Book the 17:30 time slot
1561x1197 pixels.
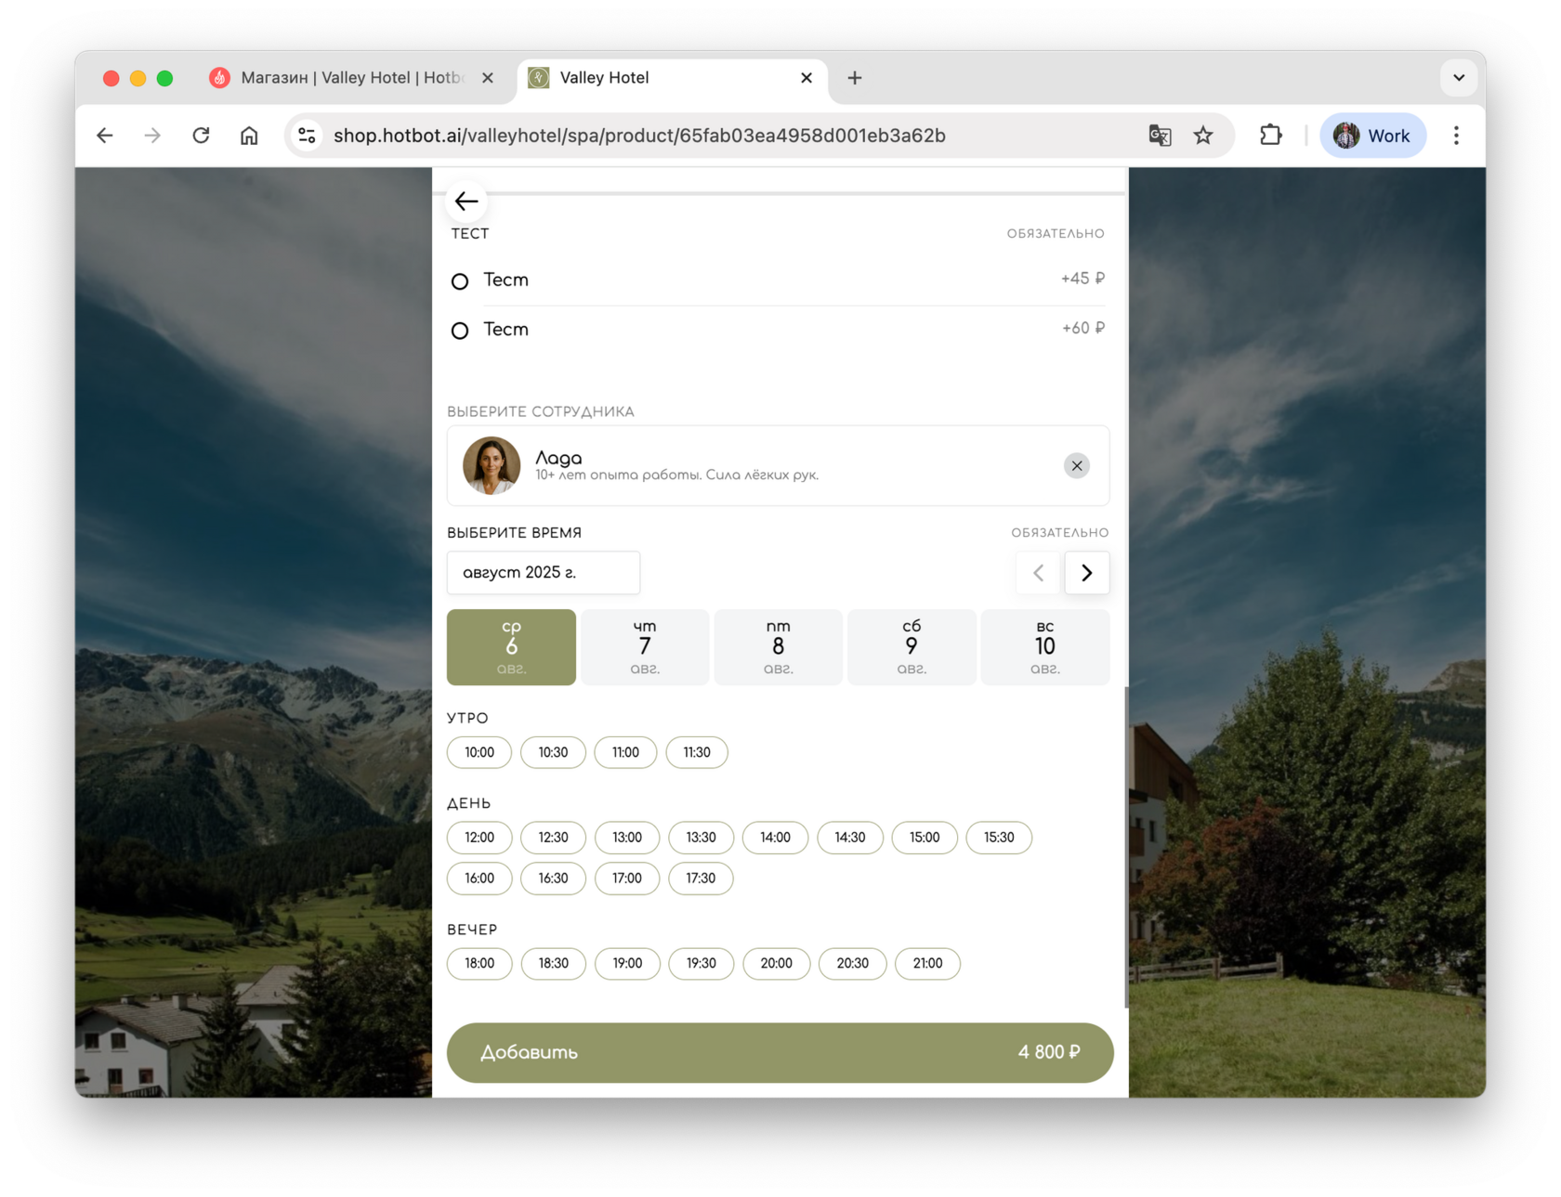pyautogui.click(x=702, y=878)
